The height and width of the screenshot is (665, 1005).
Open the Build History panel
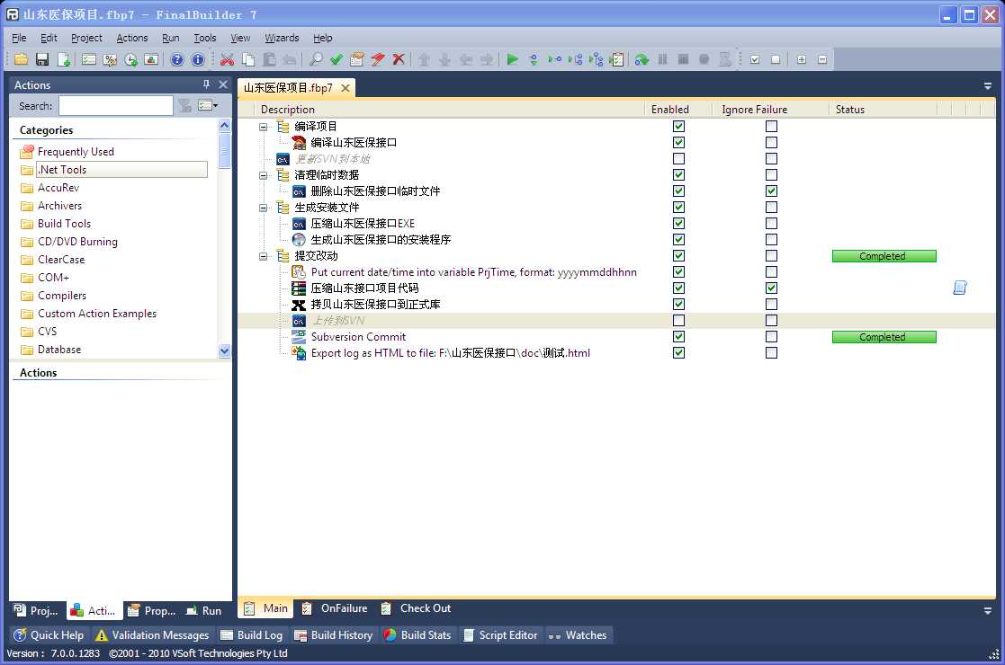coord(333,635)
